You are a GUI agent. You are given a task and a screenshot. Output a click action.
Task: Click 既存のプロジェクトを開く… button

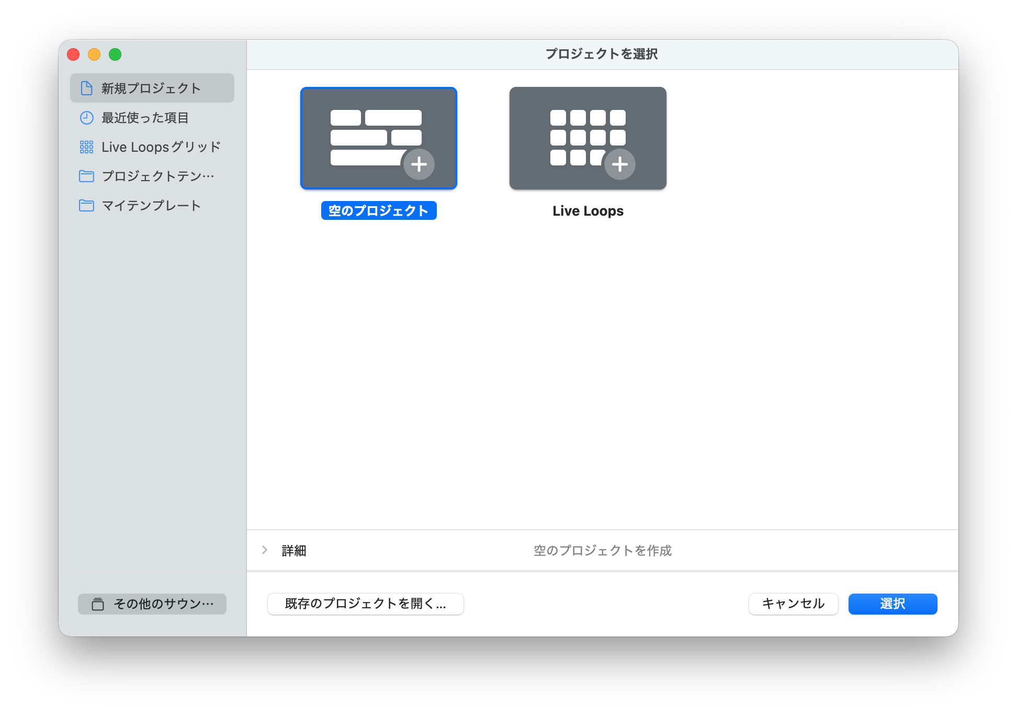[x=365, y=604]
